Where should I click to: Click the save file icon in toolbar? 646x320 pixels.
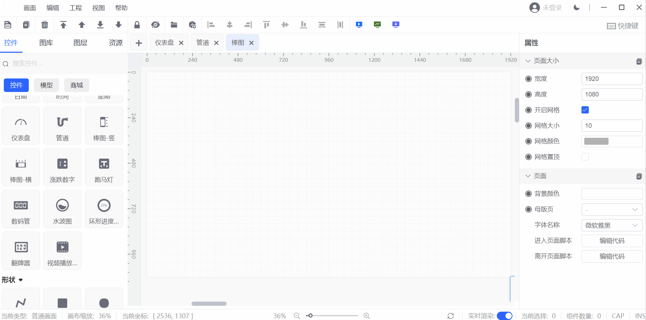click(8, 25)
